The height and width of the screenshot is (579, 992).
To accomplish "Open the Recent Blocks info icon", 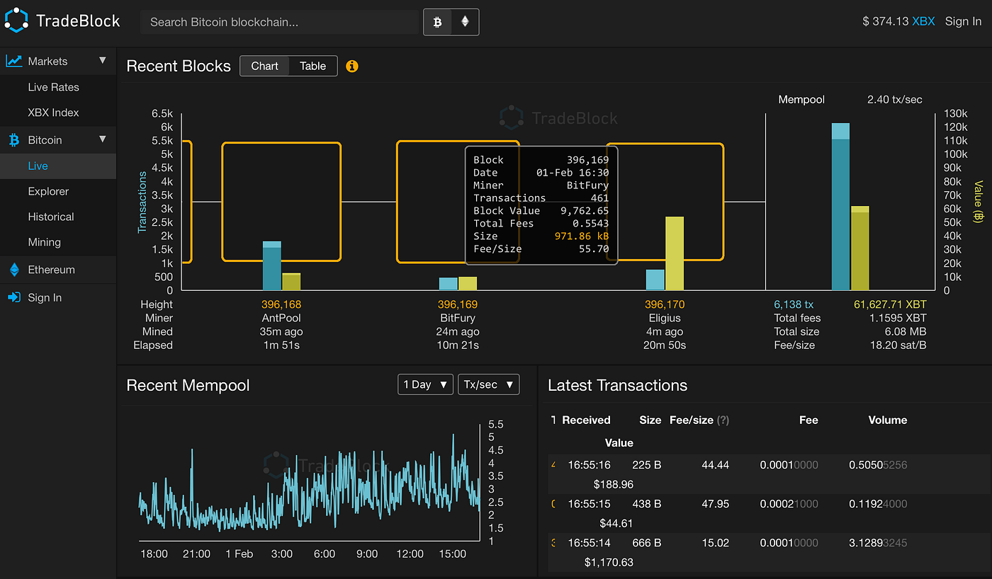I will pyautogui.click(x=352, y=66).
